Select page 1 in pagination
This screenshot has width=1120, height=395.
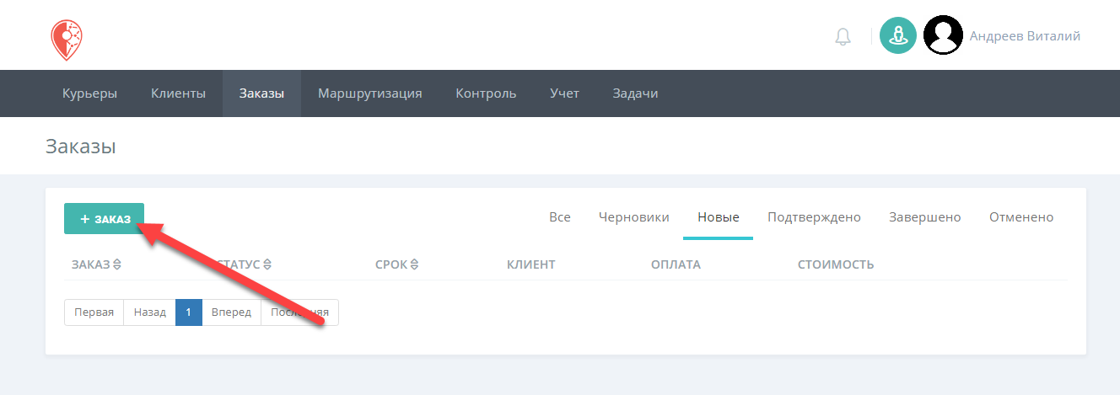pos(189,312)
